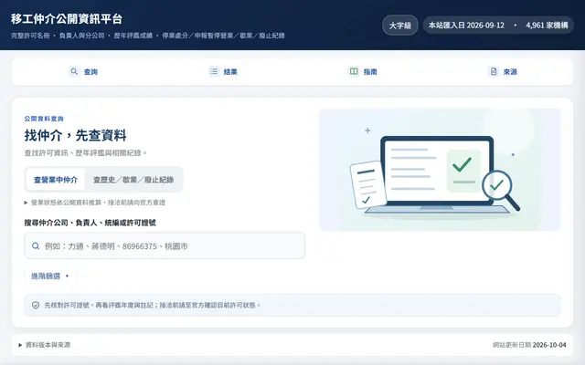Viewport: 585px width, 365px height.
Task: Toggle the 大字級 large font button
Action: 400,26
